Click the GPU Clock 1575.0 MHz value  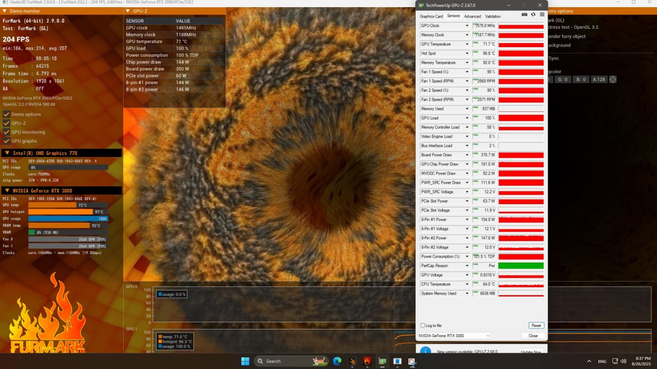point(484,26)
